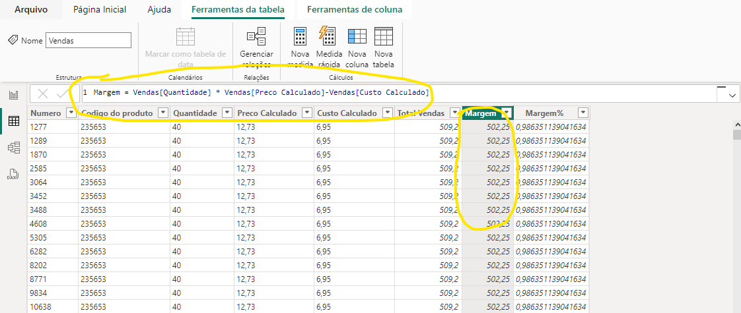The image size is (741, 313).
Task: Open the Preco Calculado filter dropdown
Action: pyautogui.click(x=306, y=113)
